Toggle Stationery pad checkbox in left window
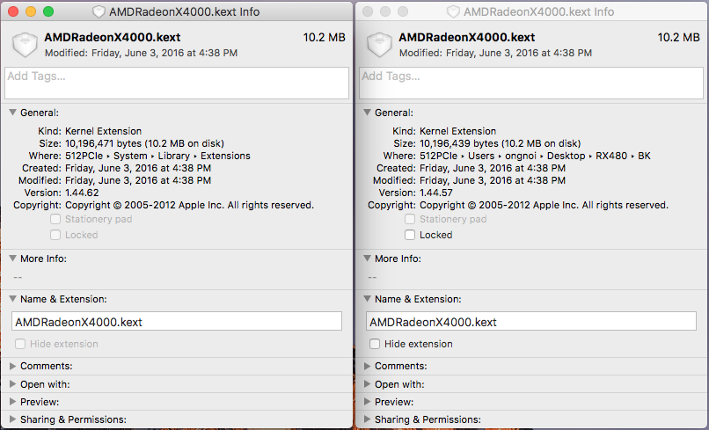Viewport: 709px width, 430px height. pyautogui.click(x=55, y=219)
